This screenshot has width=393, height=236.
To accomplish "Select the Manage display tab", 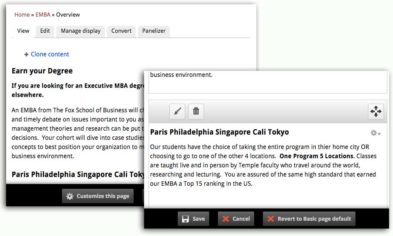I will [x=80, y=31].
